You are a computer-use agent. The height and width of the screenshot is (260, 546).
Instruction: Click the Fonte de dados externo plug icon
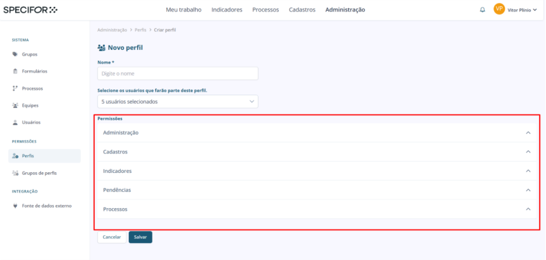pos(15,206)
